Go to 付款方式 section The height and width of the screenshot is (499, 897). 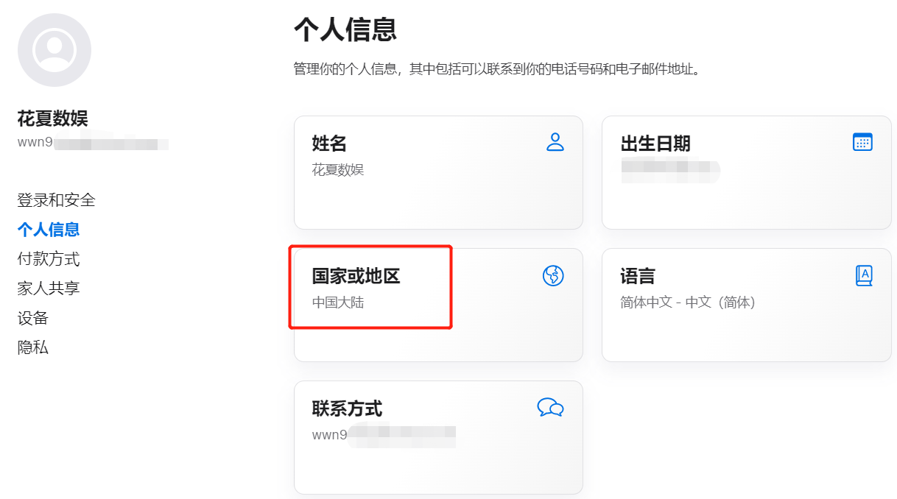click(49, 259)
